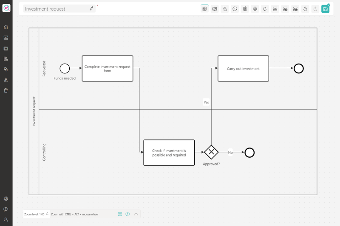Image resolution: width=340 pixels, height=226 pixels.
Task: Select the end event after Carry out investment
Action: (299, 69)
